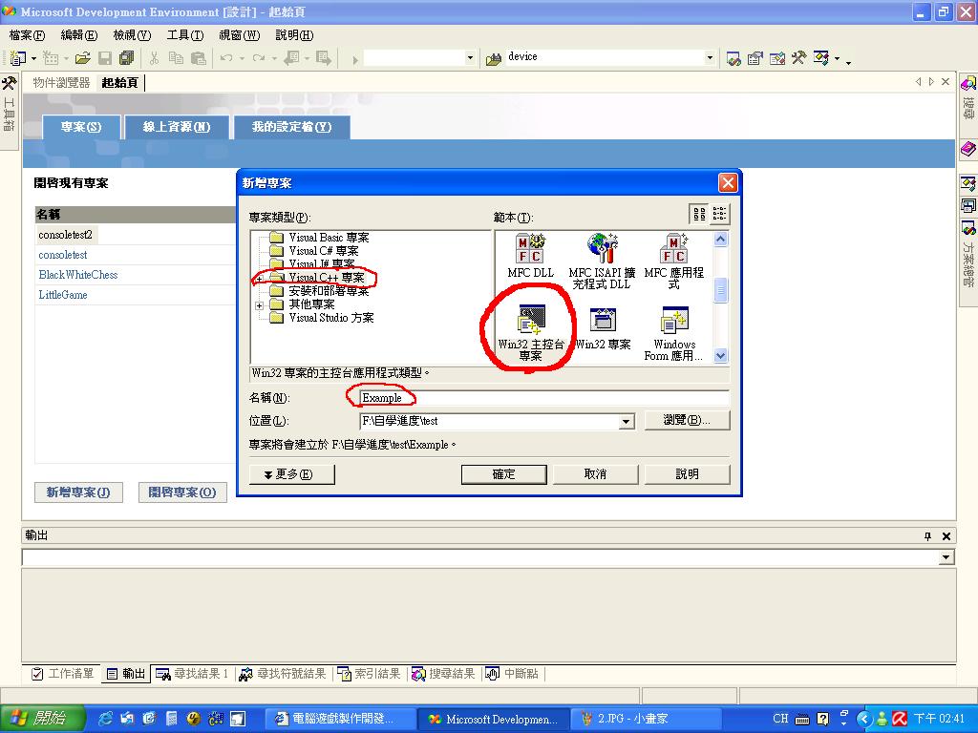Open the New Project button dropdown arrow

pos(33,58)
